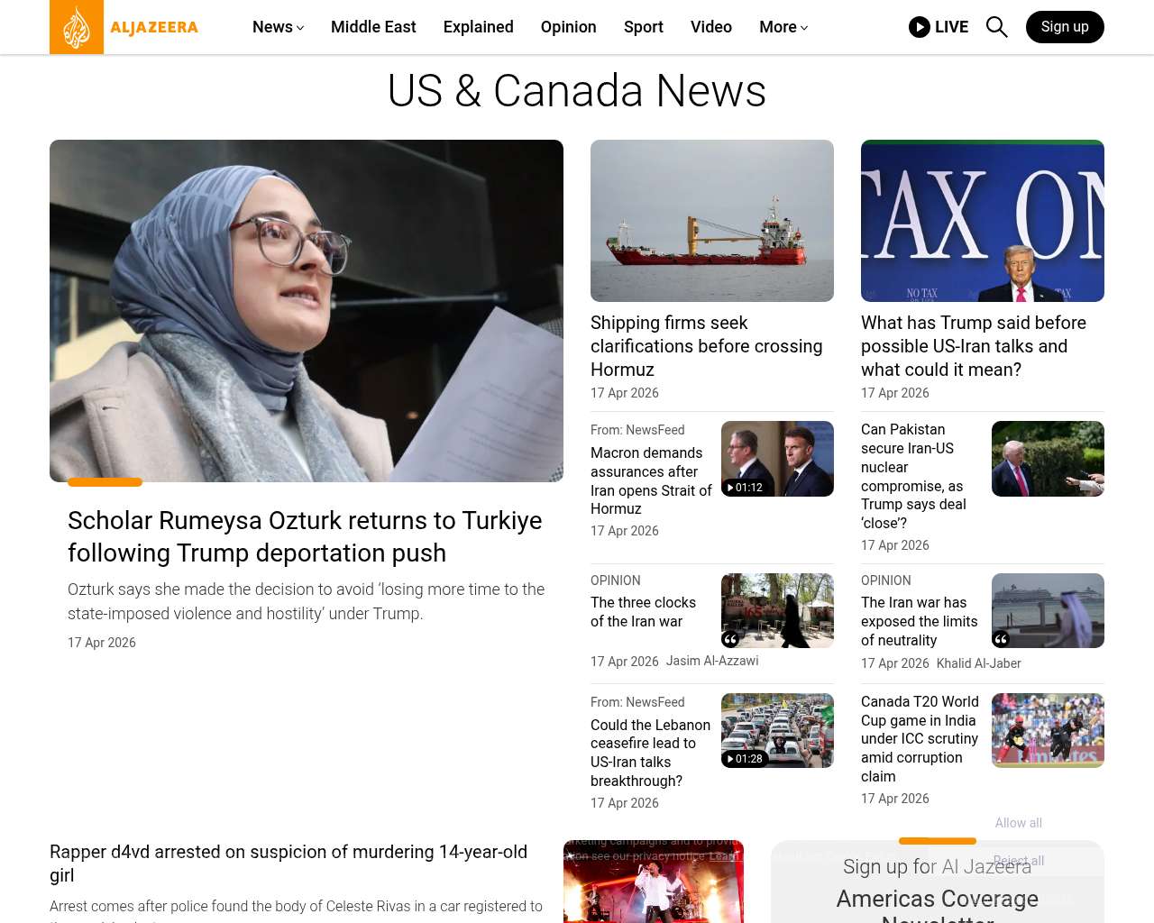Open the search magnifier icon

[x=996, y=27]
